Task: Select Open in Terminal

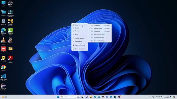Action: (x=80, y=45)
